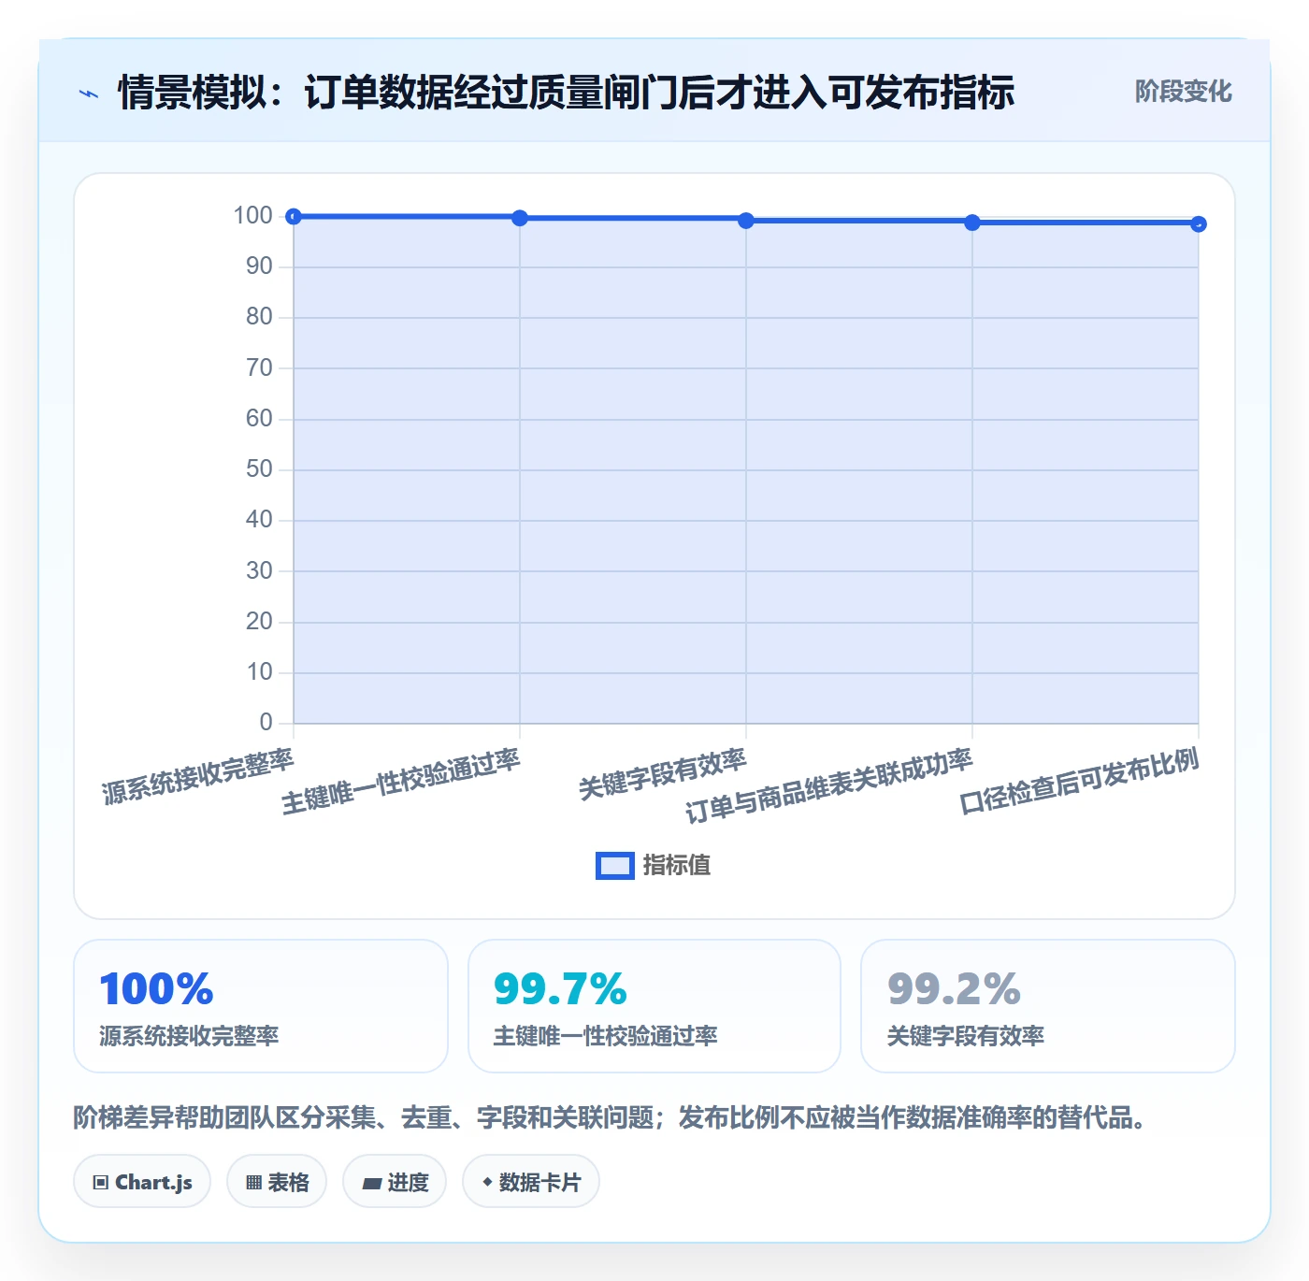Click the 主键唯一性校验通过率 data point
Screen dimensions: 1309x1281
coord(520,218)
